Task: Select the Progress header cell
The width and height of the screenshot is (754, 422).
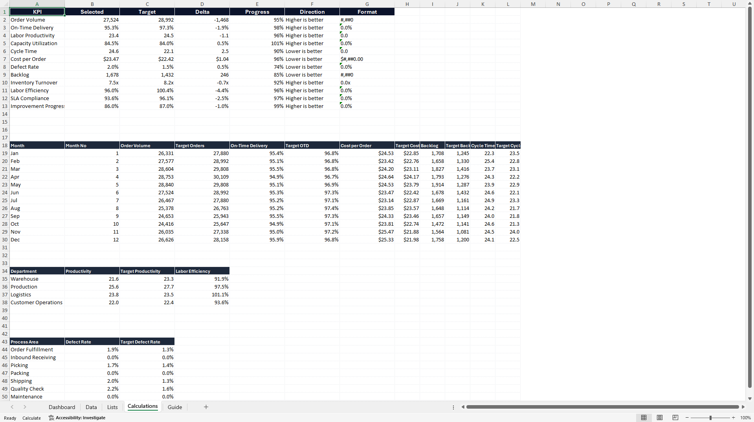Action: point(257,12)
